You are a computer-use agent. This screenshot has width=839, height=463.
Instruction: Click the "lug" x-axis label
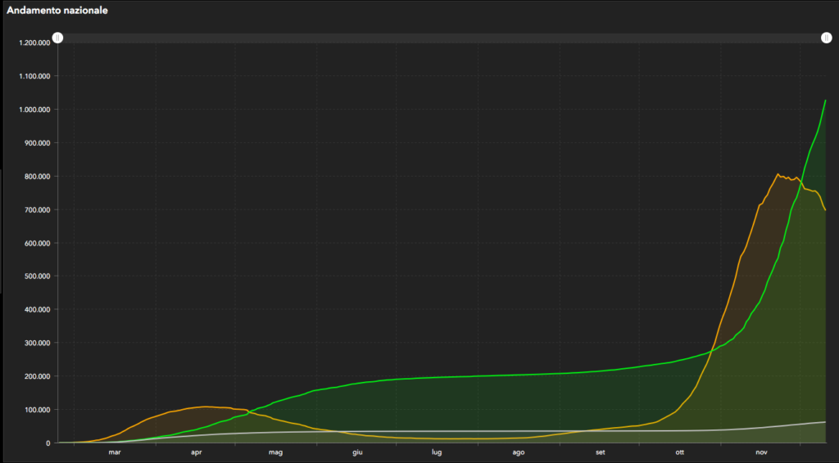437,452
